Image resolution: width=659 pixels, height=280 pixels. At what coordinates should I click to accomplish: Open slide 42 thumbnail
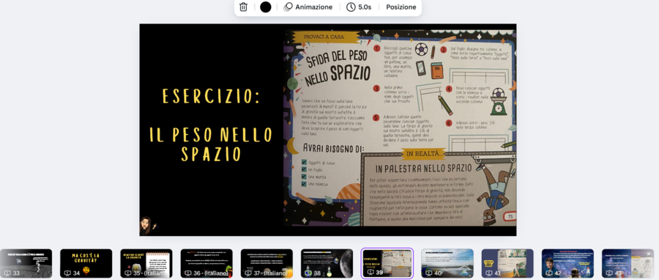567,263
